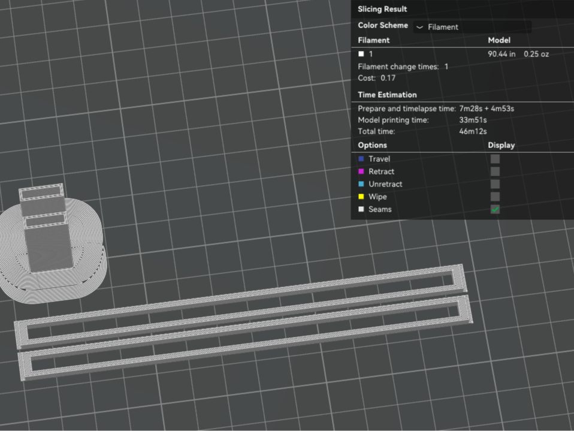Viewport: 574px width, 431px height.
Task: Click the cyan Unretract color swatch
Action: click(361, 184)
